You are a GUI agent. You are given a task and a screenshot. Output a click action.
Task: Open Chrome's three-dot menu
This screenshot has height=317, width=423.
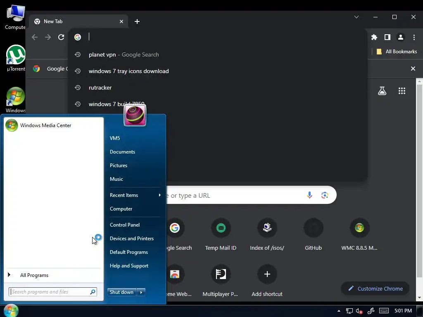tap(414, 37)
